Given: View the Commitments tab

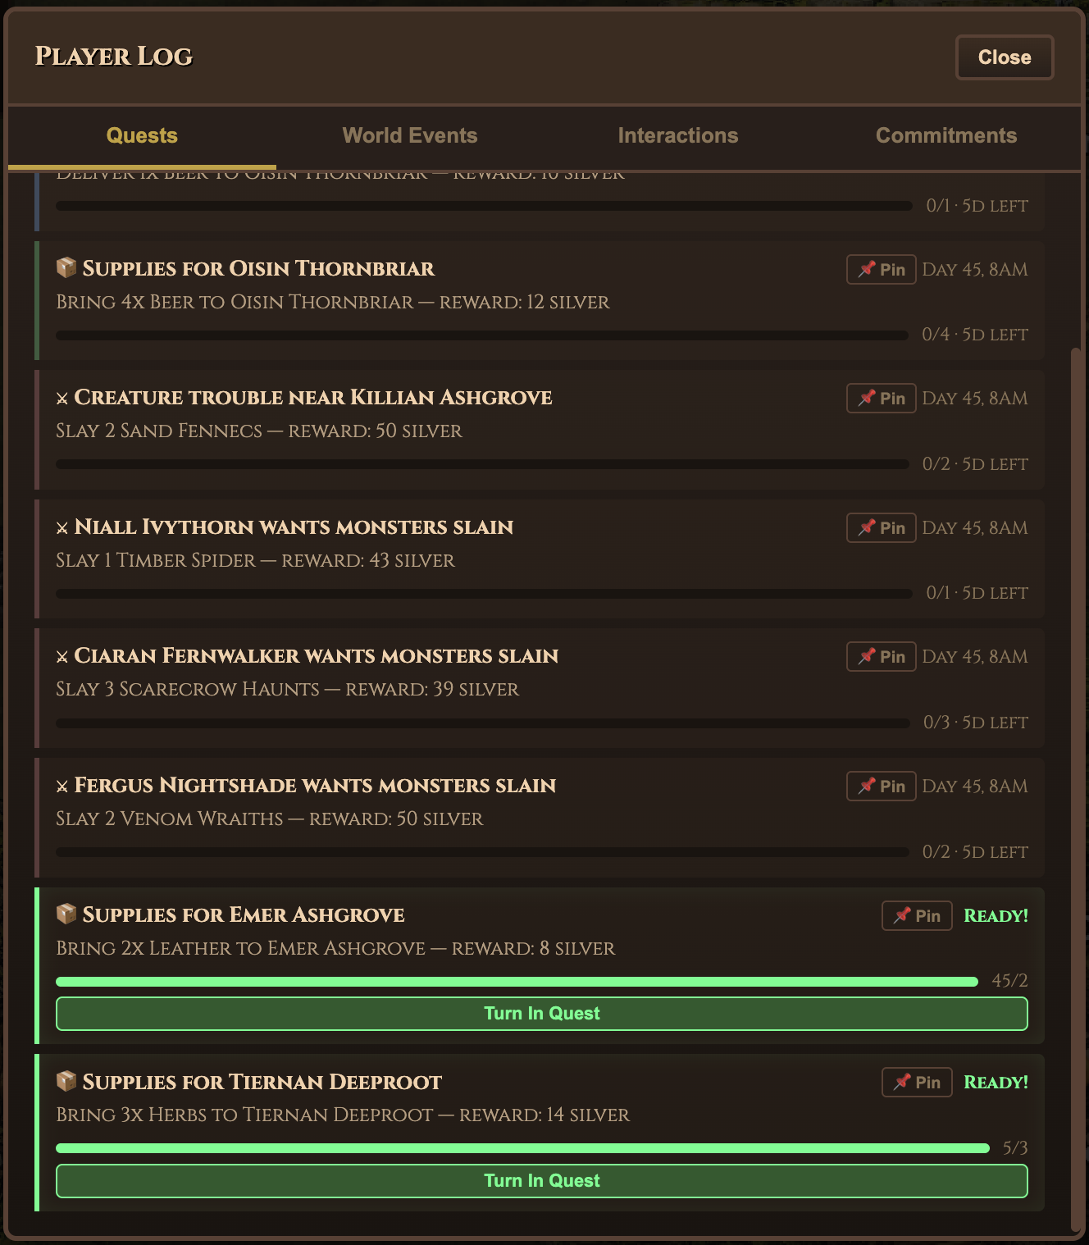Looking at the screenshot, I should pyautogui.click(x=946, y=135).
